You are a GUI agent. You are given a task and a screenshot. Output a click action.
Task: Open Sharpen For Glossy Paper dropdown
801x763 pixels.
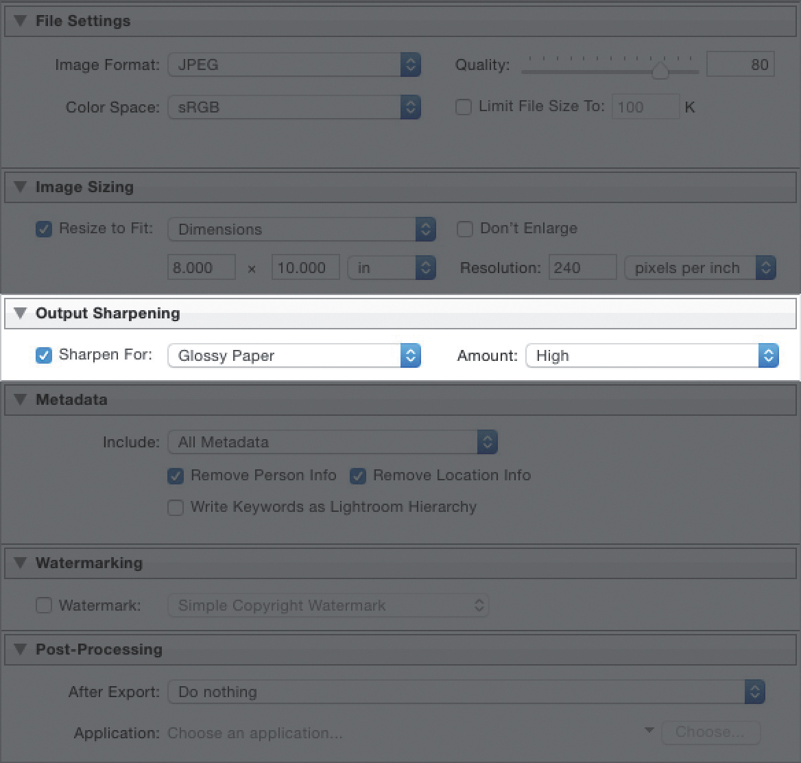click(294, 356)
